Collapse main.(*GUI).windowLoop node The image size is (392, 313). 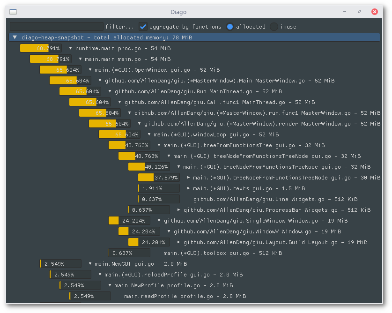point(149,134)
